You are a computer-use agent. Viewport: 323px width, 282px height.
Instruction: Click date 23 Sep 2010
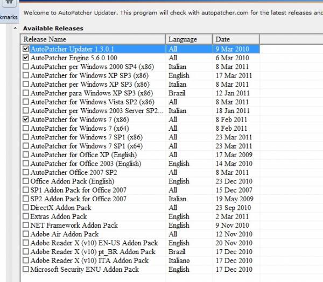click(233, 208)
